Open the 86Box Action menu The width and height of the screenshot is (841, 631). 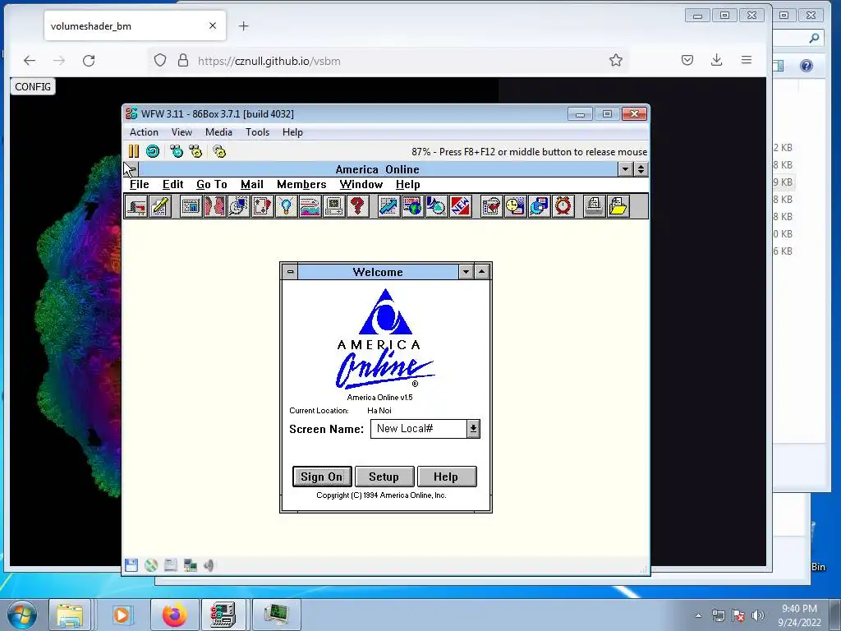click(x=144, y=132)
